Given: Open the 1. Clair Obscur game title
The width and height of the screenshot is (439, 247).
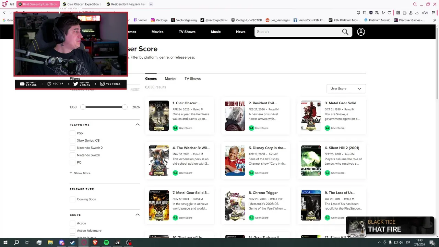Looking at the screenshot, I should point(186,103).
